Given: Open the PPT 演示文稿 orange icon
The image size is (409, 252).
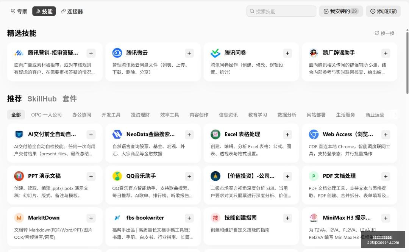Looking at the screenshot, I should click(19, 176).
